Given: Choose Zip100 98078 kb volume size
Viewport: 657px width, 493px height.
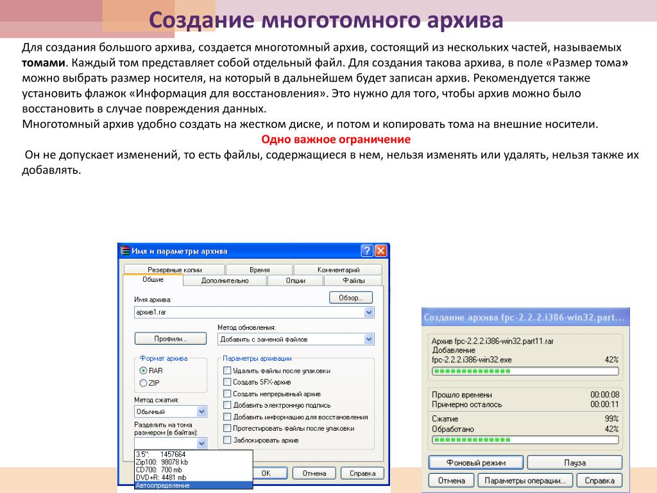Looking at the screenshot, I should tap(194, 462).
